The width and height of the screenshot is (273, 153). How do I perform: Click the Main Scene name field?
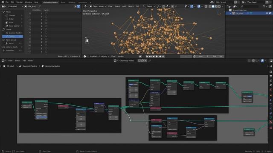tap(224, 2)
